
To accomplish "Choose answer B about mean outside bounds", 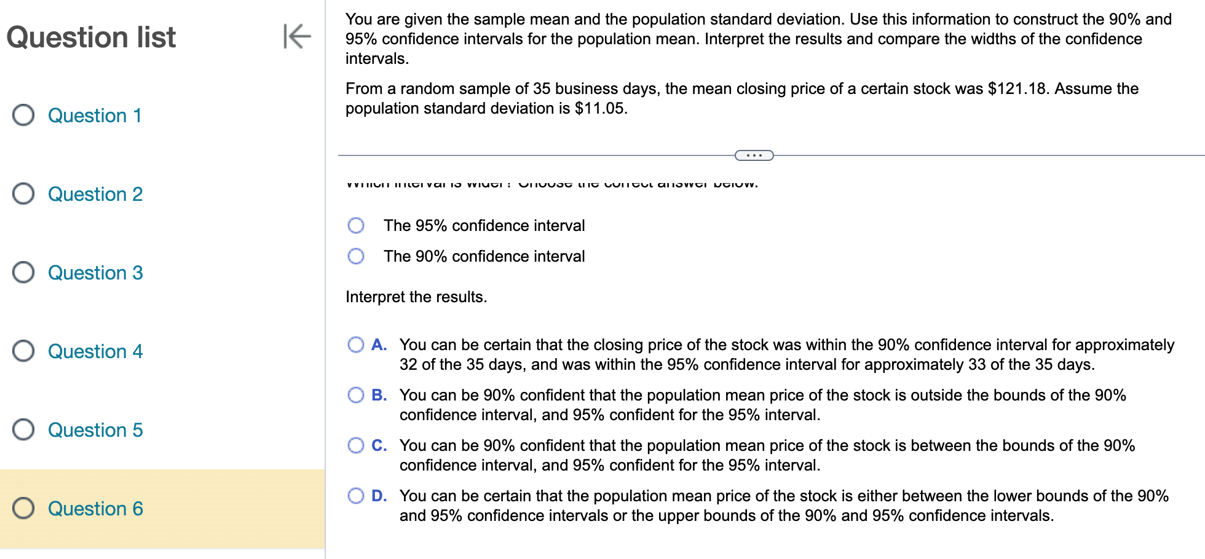I will (356, 395).
